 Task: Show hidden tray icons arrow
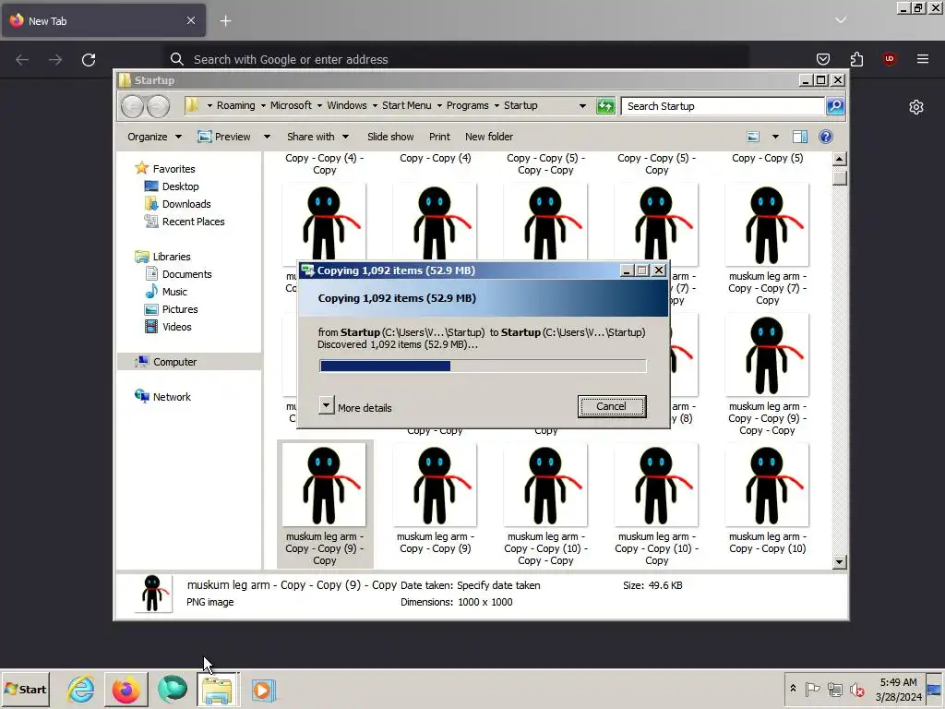click(793, 689)
